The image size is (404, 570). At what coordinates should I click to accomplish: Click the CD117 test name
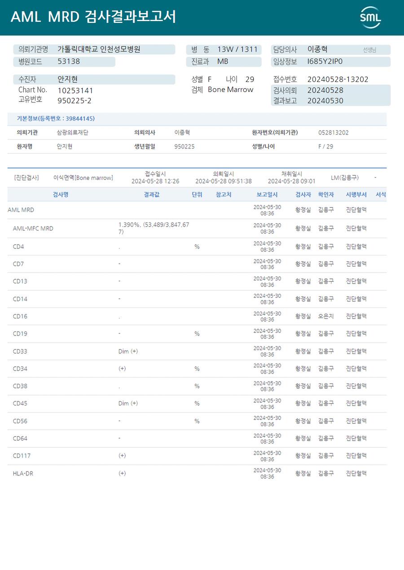[x=22, y=456]
